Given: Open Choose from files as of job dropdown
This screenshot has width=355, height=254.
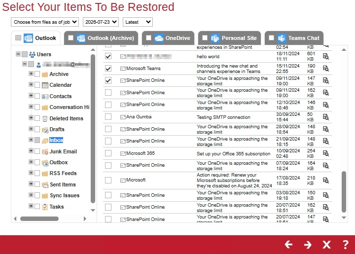Looking at the screenshot, I should pos(45,22).
